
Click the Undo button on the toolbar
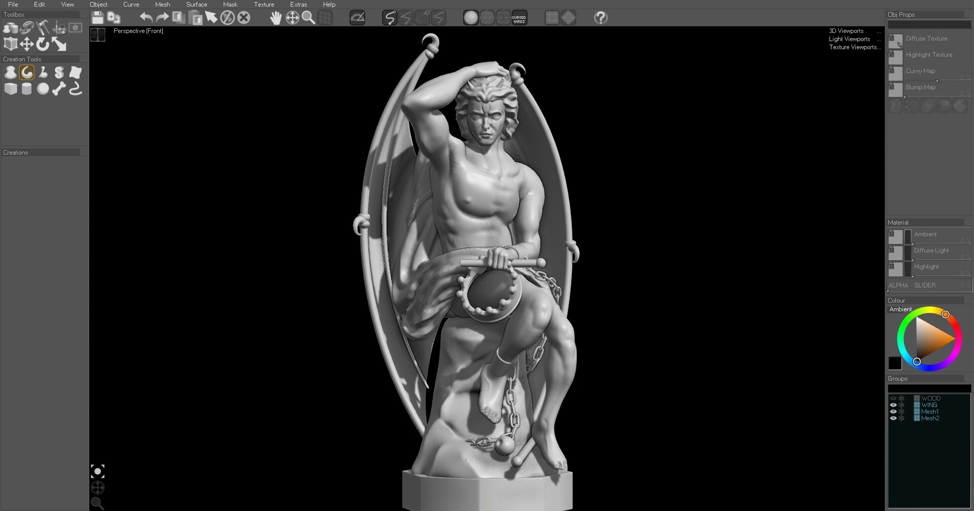146,17
